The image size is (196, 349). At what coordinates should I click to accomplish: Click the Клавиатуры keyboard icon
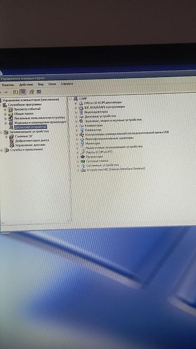coord(82,126)
